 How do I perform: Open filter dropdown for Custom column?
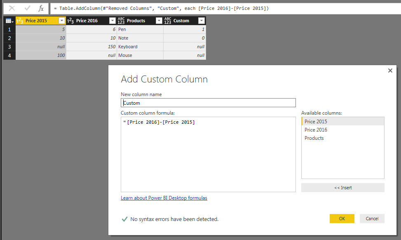pyautogui.click(x=202, y=21)
